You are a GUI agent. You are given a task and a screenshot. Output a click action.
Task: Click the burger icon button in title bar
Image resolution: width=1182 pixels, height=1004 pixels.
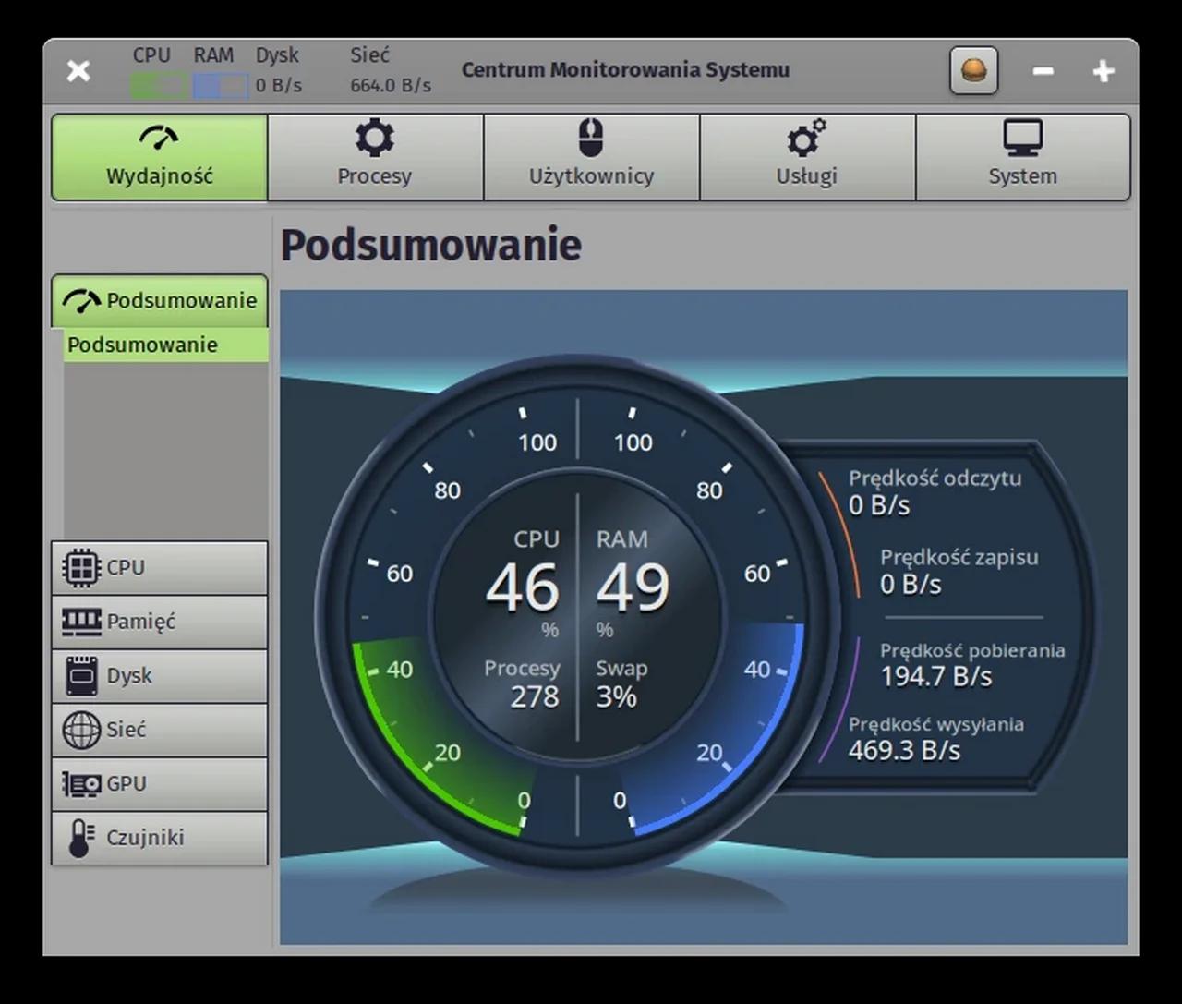(974, 70)
